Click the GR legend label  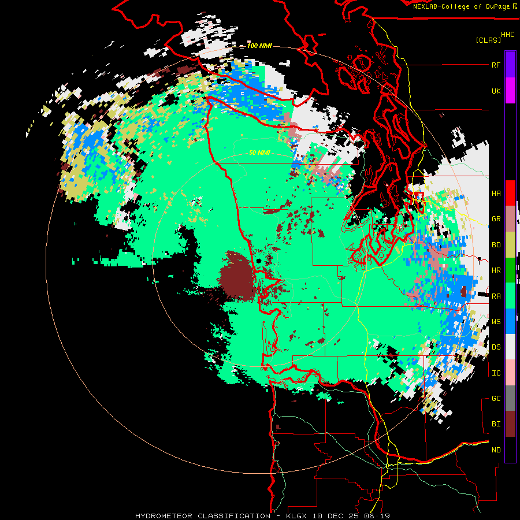tap(496, 219)
